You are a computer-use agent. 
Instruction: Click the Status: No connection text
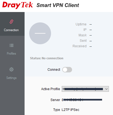47,58
